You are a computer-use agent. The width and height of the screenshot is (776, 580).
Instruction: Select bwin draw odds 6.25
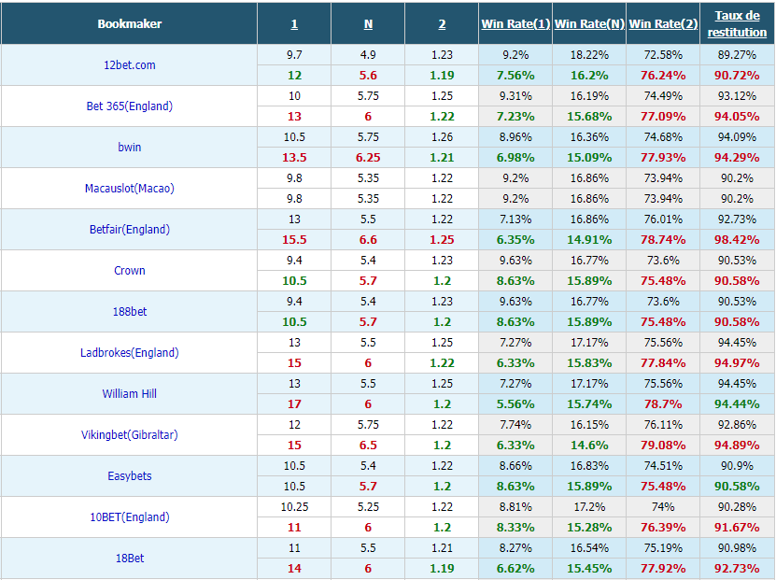point(368,157)
